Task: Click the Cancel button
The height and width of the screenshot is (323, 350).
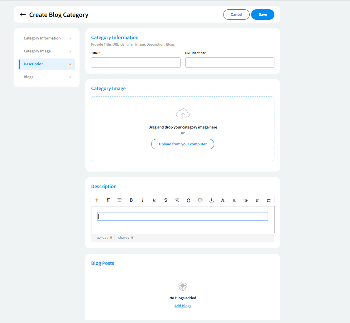Action: tap(236, 14)
